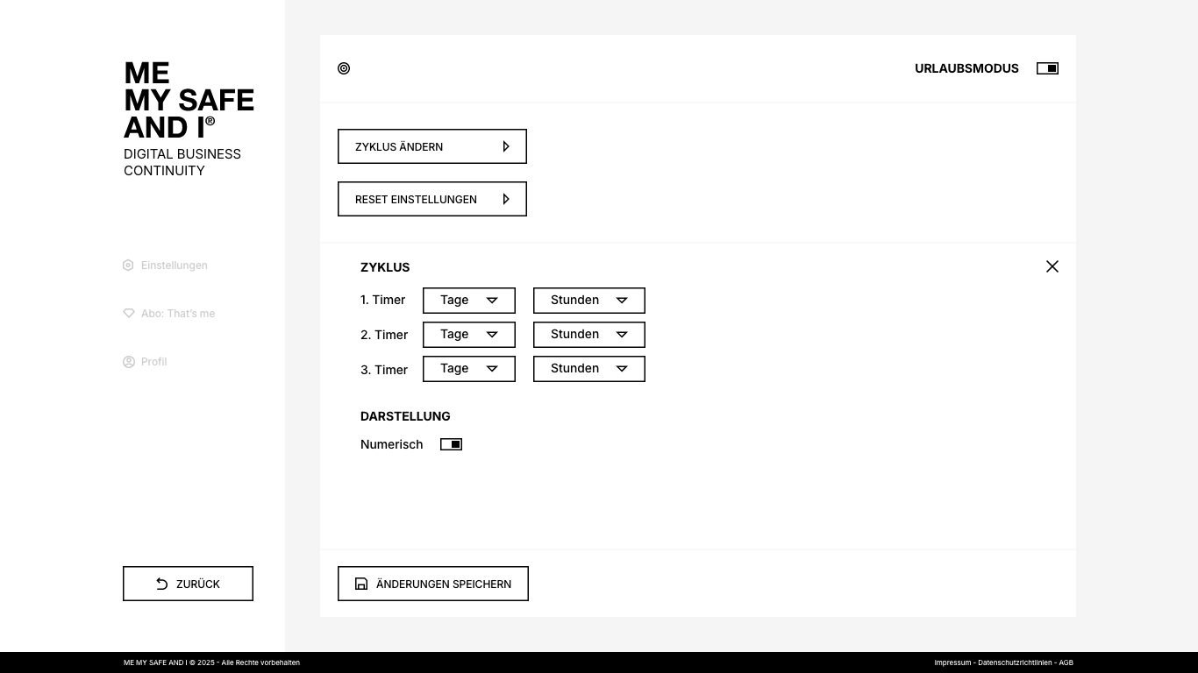This screenshot has height=673, width=1198.
Task: Click the undo arrow icon on Zurück
Action: click(161, 584)
